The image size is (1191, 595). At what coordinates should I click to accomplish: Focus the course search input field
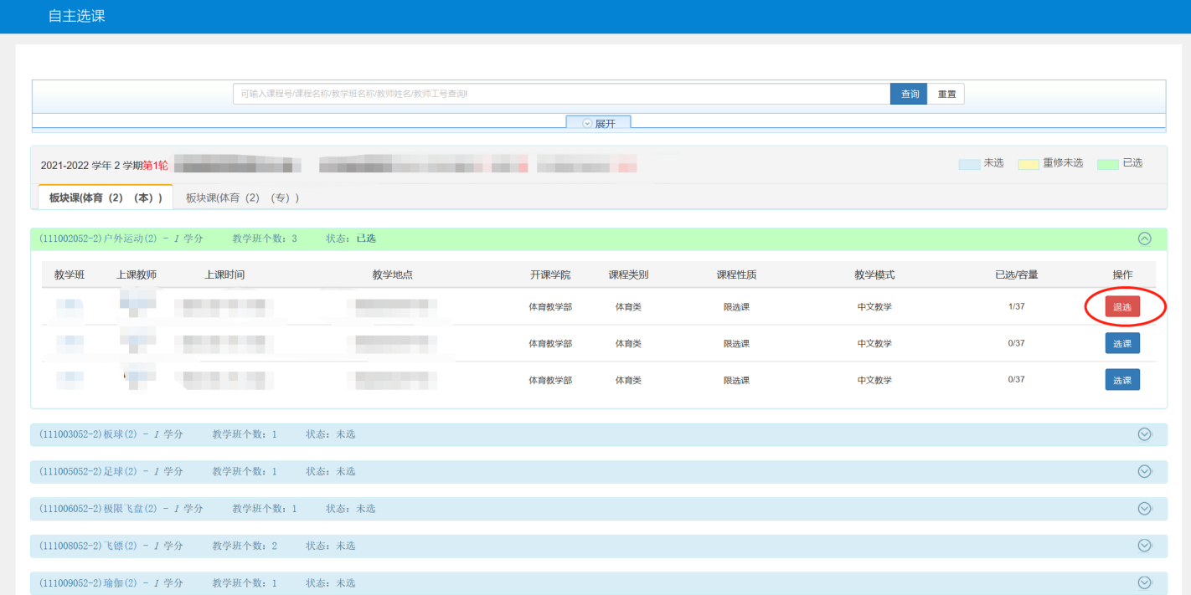click(x=561, y=94)
